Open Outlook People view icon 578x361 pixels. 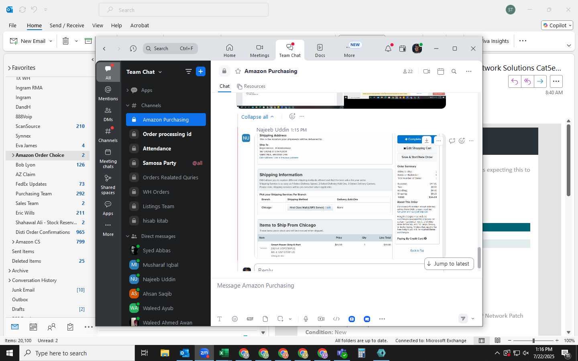pos(51,327)
